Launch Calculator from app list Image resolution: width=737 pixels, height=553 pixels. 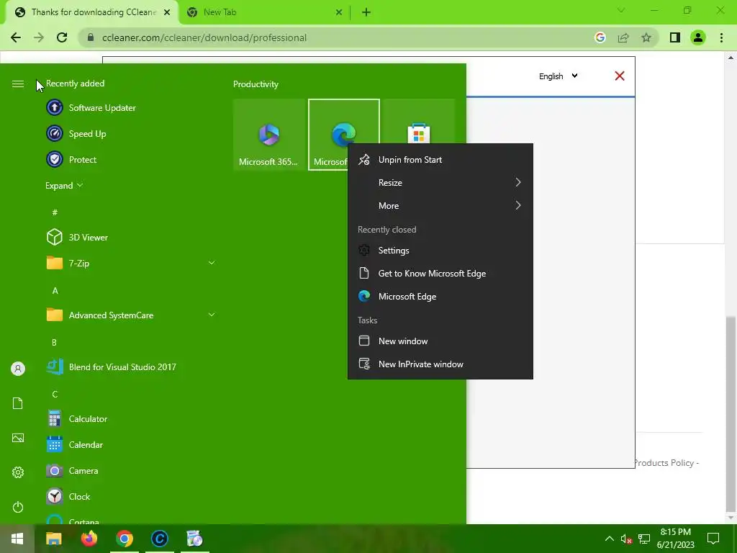130,418
